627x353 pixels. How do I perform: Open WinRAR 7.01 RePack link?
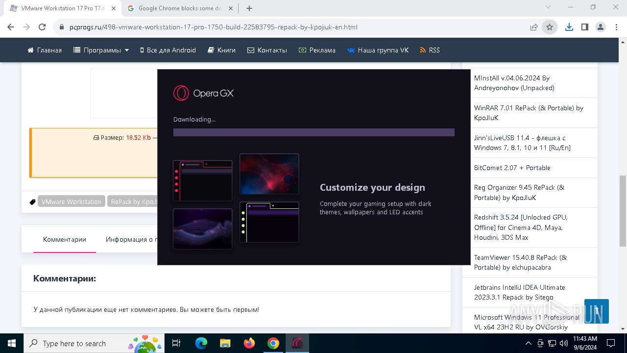click(529, 113)
